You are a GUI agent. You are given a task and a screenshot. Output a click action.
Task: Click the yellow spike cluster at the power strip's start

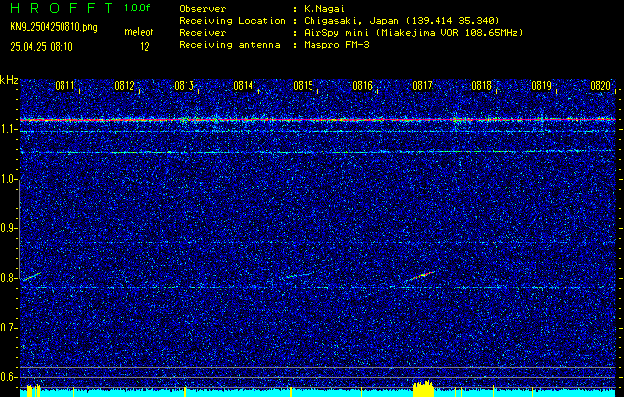pyautogui.click(x=33, y=391)
